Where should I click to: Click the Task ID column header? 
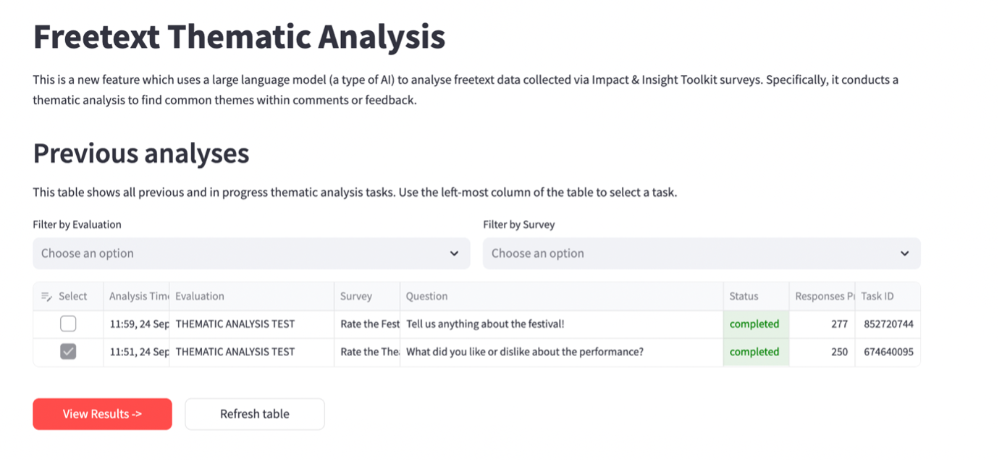tap(877, 296)
